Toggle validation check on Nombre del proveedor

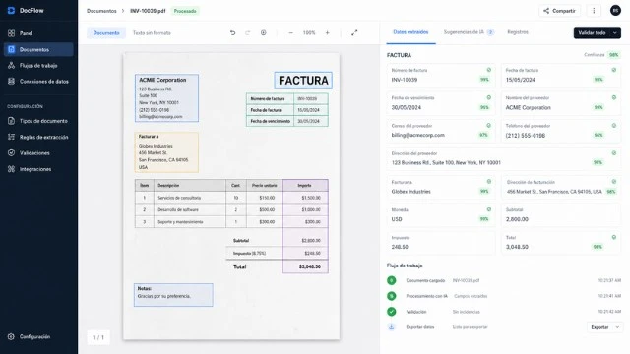(x=614, y=97)
